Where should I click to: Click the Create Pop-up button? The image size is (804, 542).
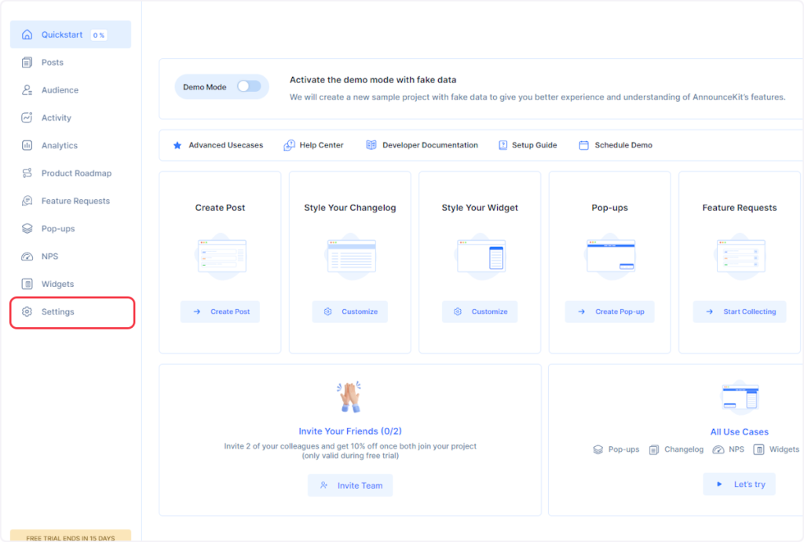(x=609, y=311)
